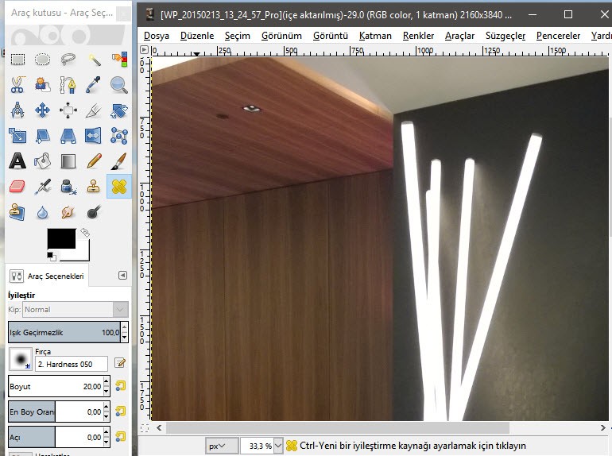Reset colors to default black and white

52,256
